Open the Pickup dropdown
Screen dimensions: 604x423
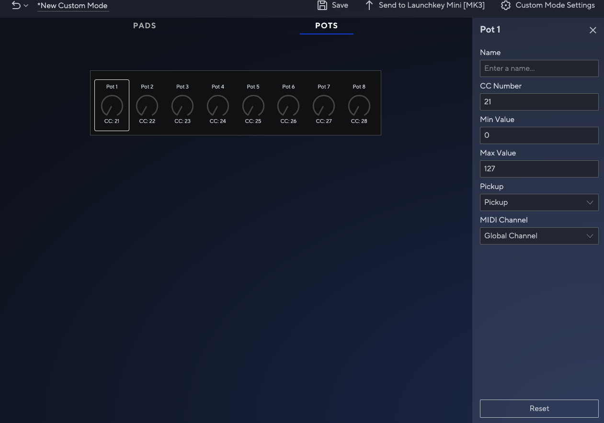pyautogui.click(x=539, y=202)
